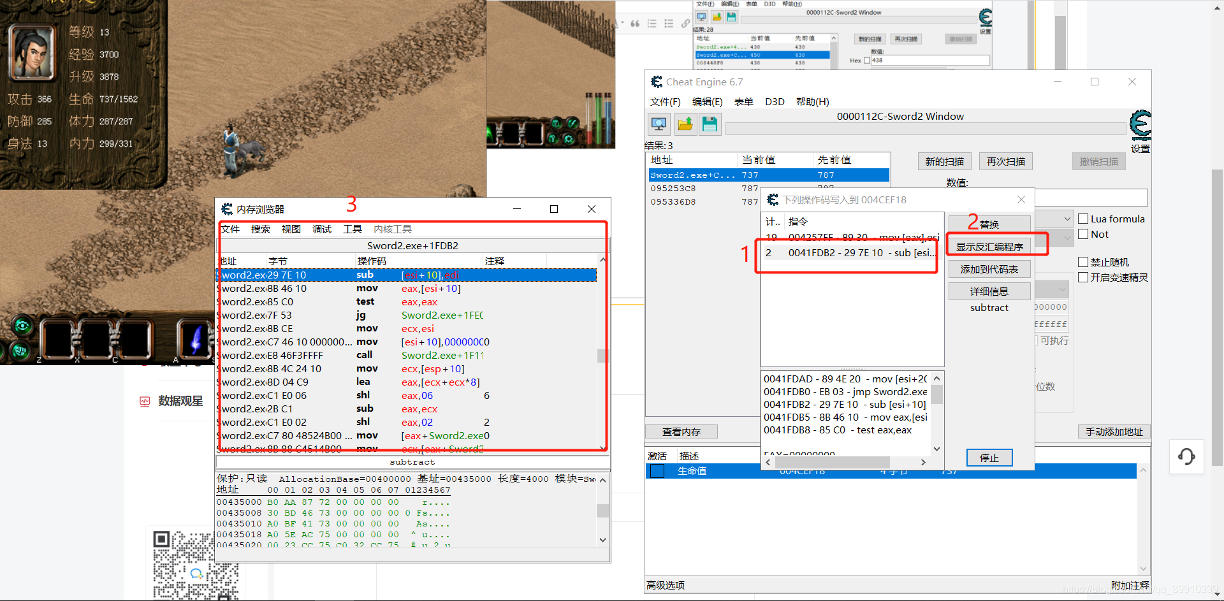Click the quote icon in the blog editor toolbar
This screenshot has width=1224, height=601.
635,24
